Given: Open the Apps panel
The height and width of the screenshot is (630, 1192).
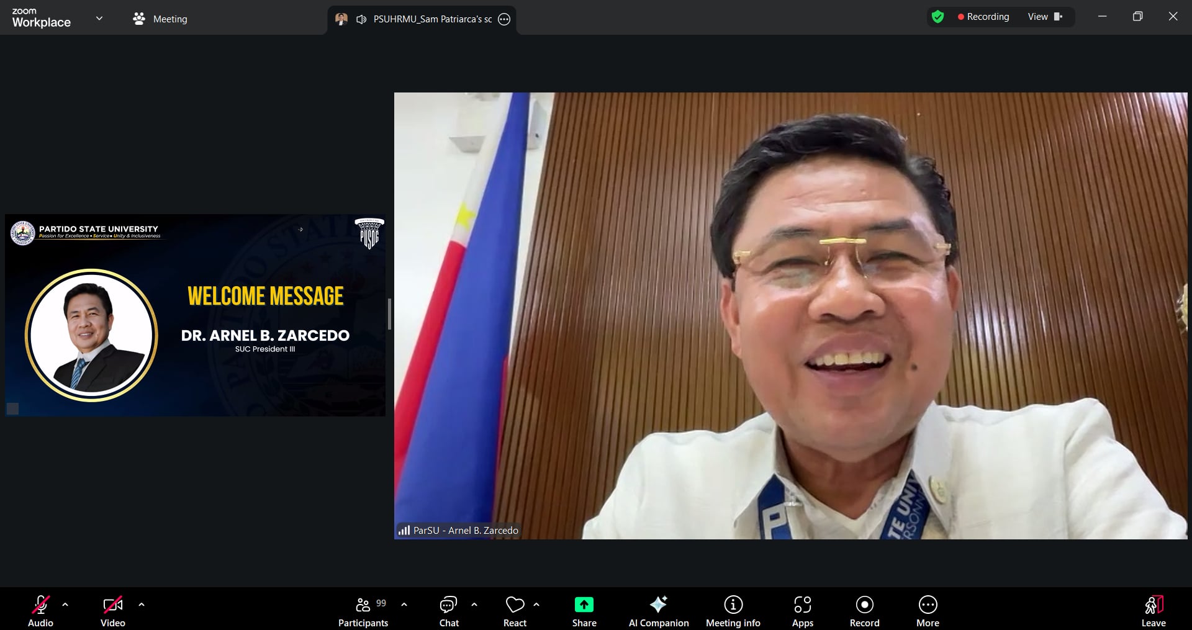Looking at the screenshot, I should (802, 610).
